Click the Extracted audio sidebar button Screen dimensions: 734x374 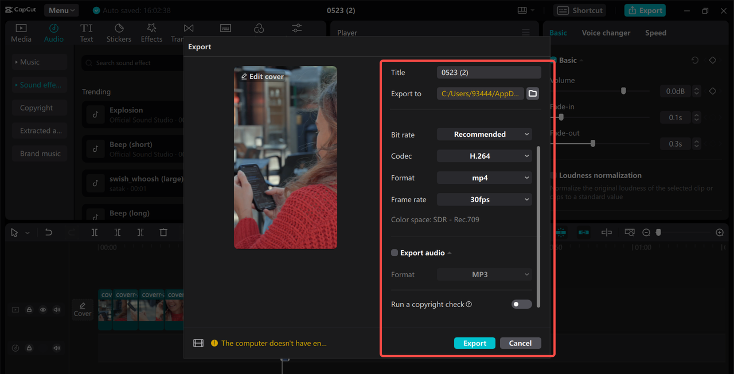(40, 131)
